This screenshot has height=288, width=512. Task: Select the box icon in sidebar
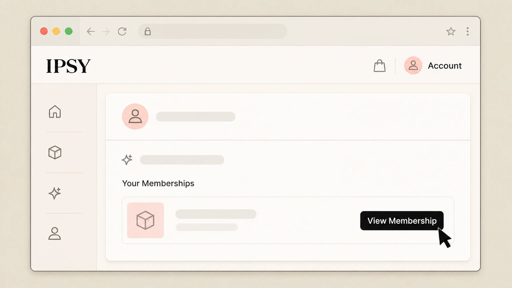pyautogui.click(x=55, y=152)
